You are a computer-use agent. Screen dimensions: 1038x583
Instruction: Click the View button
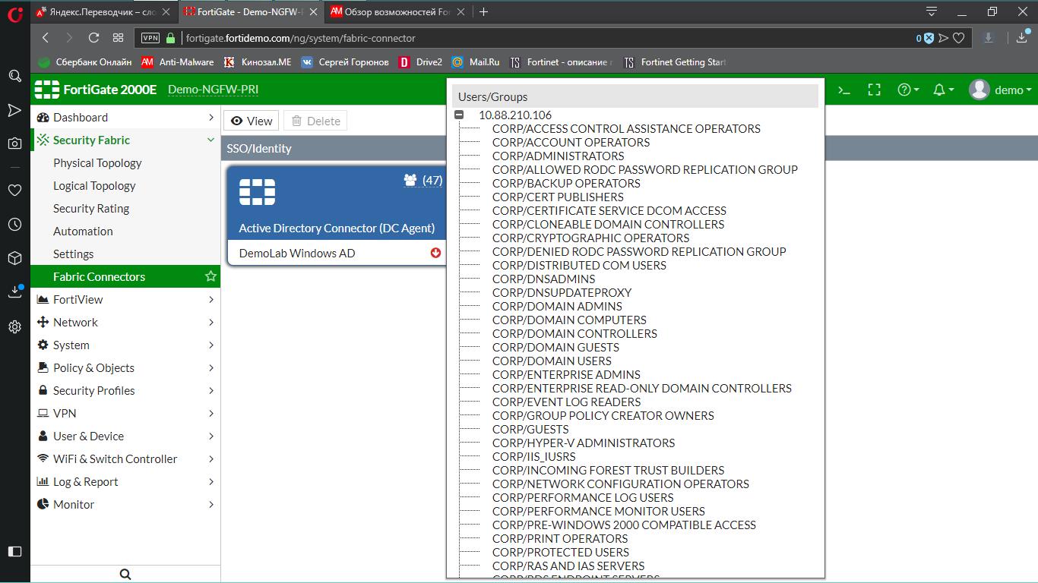[x=252, y=121]
